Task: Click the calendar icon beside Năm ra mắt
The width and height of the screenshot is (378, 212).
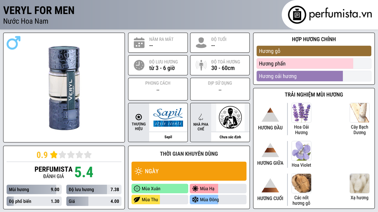Action: (139, 43)
